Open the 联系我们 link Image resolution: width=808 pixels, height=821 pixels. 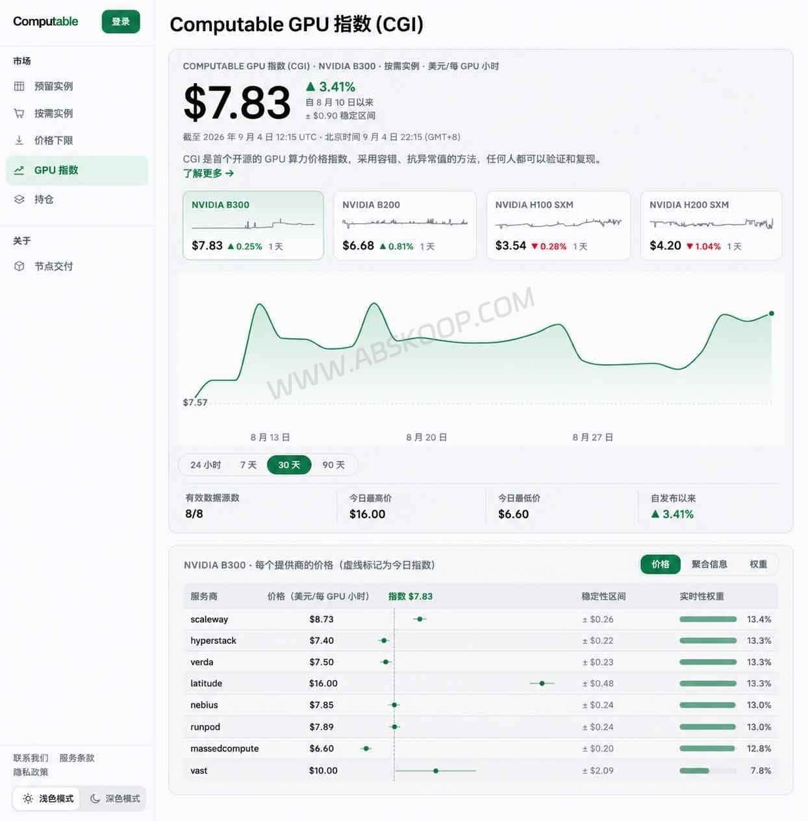31,757
